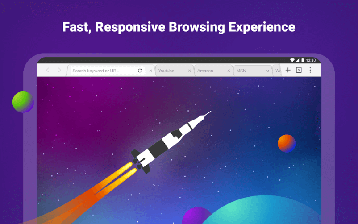
Task: Open the tab switcher showing 5 tabs
Action: pyautogui.click(x=299, y=70)
